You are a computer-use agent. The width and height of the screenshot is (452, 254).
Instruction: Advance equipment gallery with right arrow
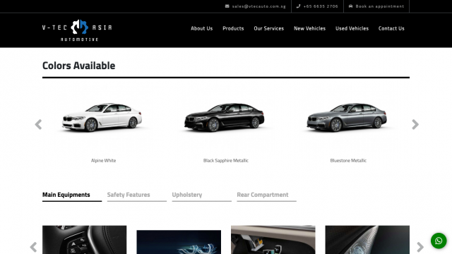coord(420,247)
